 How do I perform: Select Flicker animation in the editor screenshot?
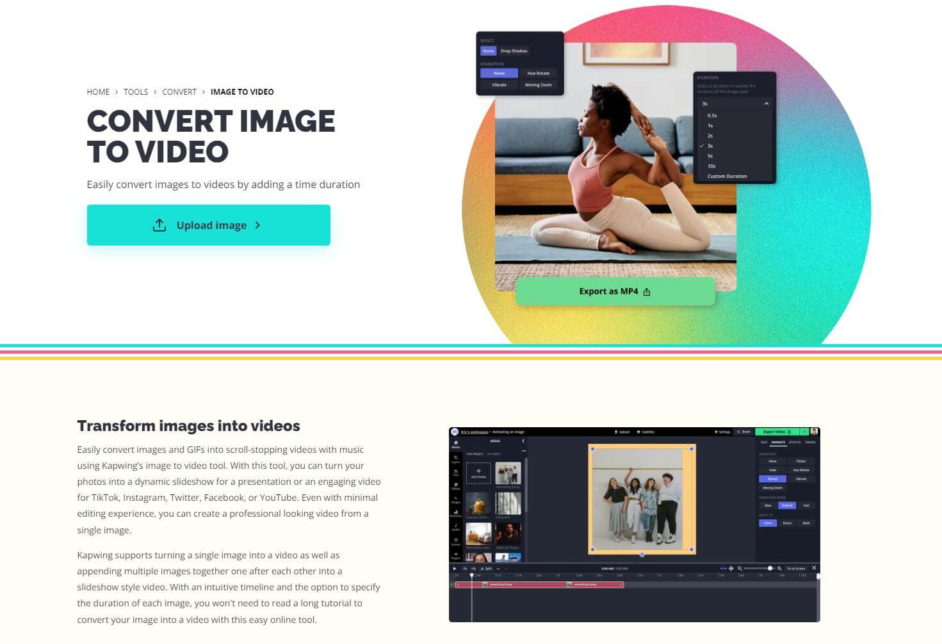[x=801, y=461]
